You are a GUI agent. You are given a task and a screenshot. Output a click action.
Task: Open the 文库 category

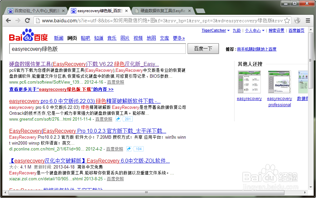[x=165, y=38]
